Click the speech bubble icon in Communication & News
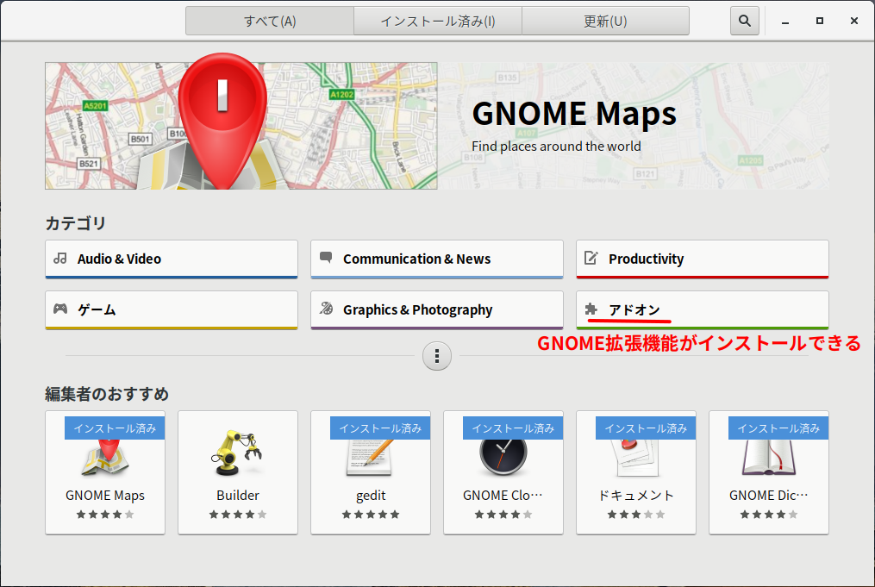Viewport: 875px width, 587px height. 326,258
